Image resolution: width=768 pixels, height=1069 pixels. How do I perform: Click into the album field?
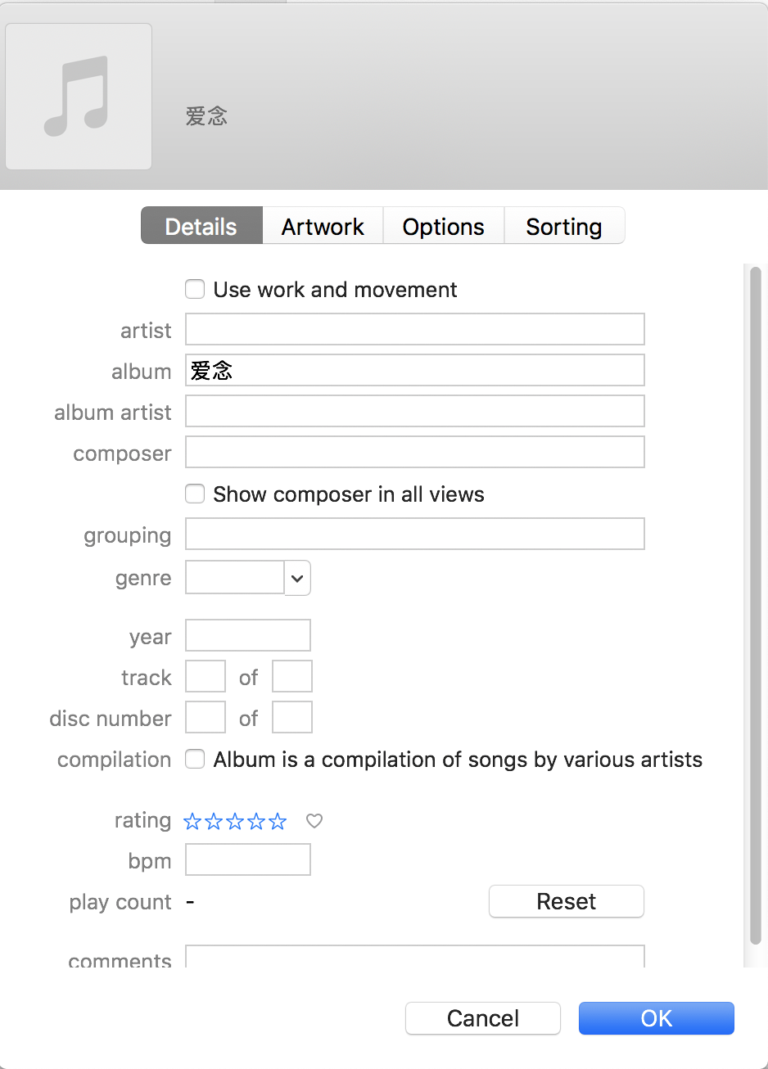[x=414, y=371]
